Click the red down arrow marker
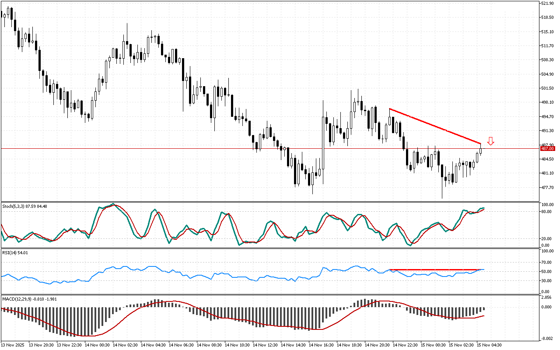 tap(490, 141)
